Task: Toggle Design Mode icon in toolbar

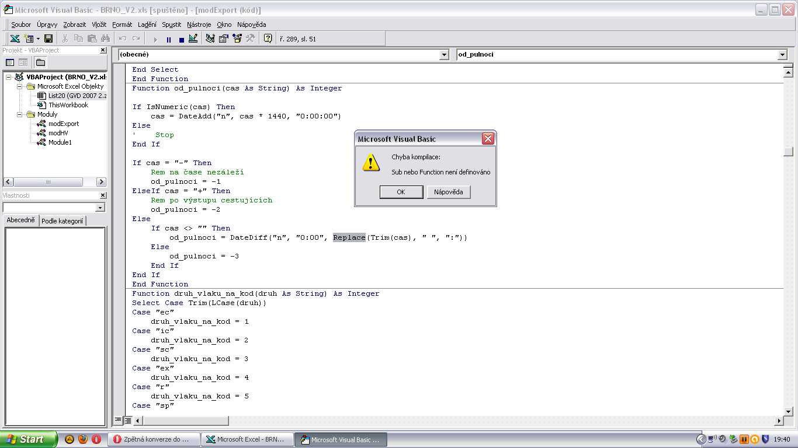Action: 193,38
